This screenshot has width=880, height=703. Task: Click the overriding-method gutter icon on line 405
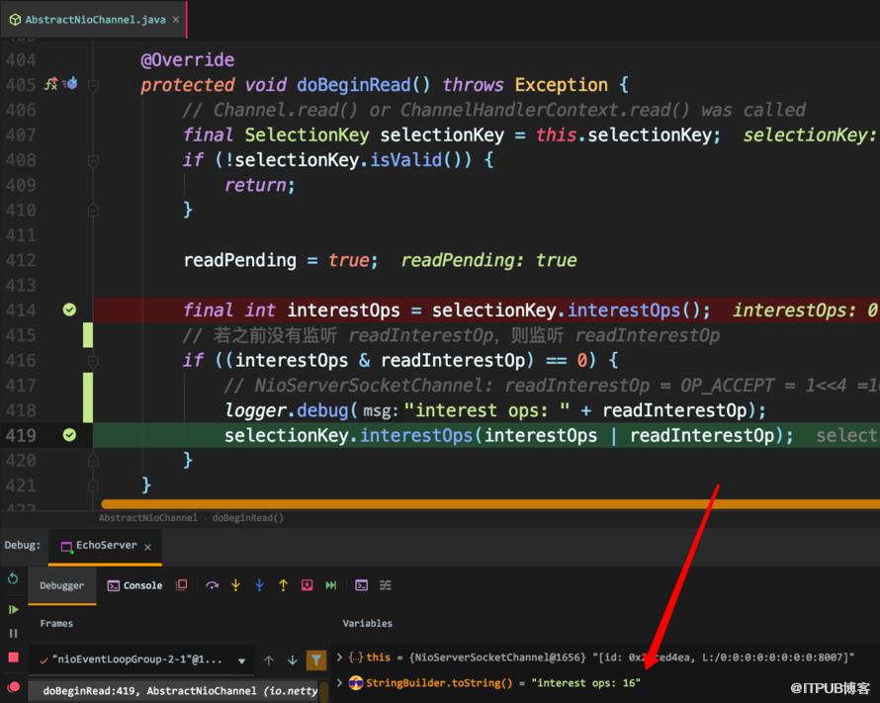(x=71, y=84)
